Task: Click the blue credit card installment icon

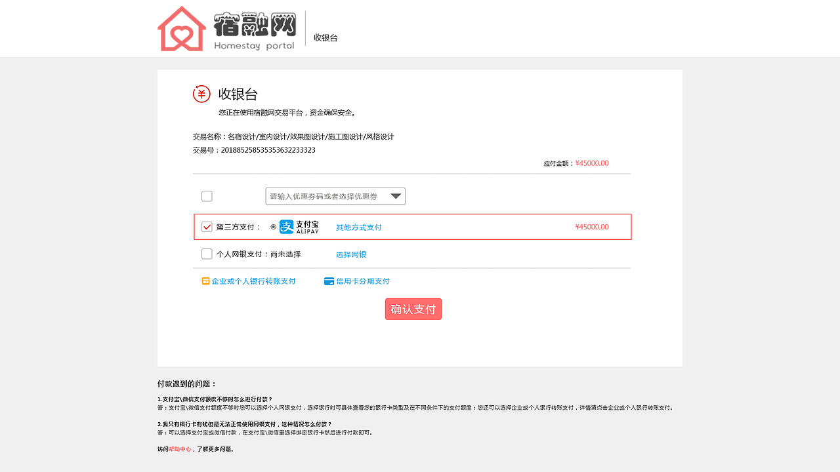Action: [x=328, y=281]
